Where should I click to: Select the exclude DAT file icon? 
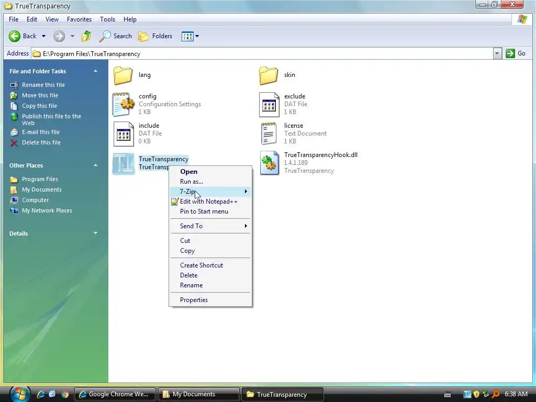coord(269,104)
